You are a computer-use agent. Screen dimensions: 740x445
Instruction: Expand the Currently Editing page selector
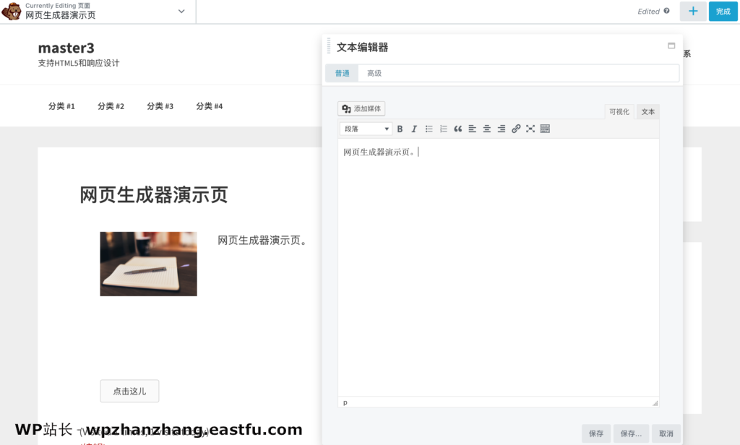point(181,12)
